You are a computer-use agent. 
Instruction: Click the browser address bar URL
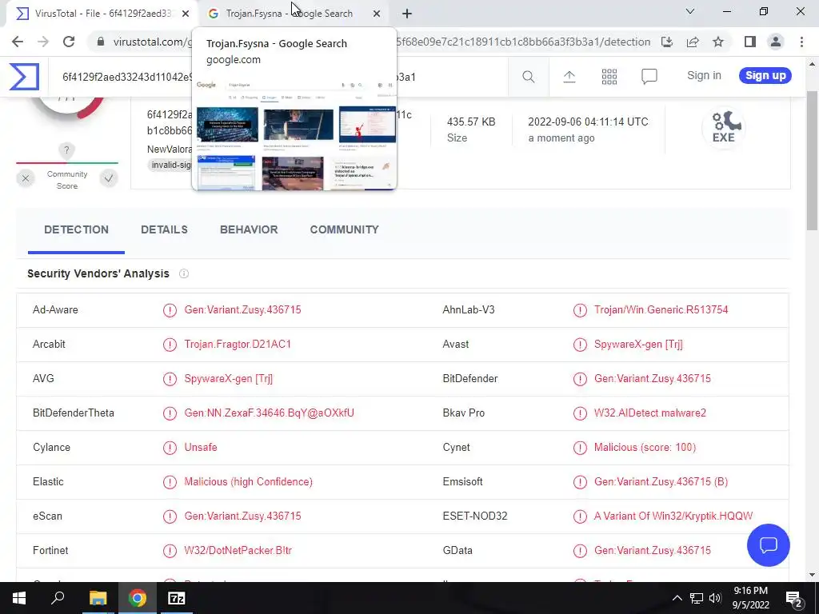point(382,42)
